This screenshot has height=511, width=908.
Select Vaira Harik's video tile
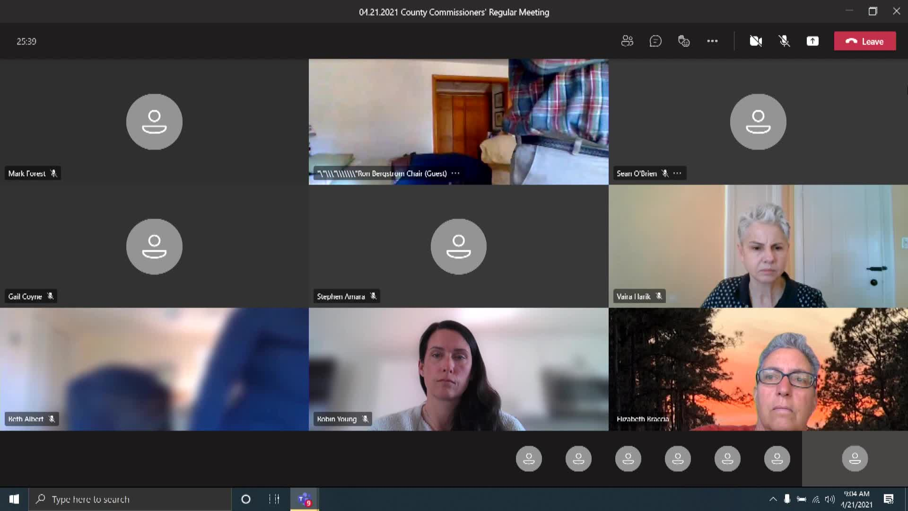pos(758,246)
